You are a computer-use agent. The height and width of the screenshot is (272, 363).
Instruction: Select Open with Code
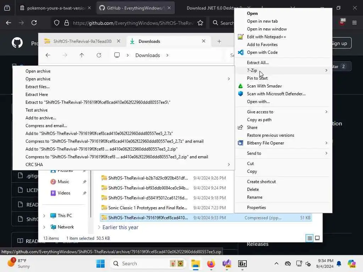point(283,52)
